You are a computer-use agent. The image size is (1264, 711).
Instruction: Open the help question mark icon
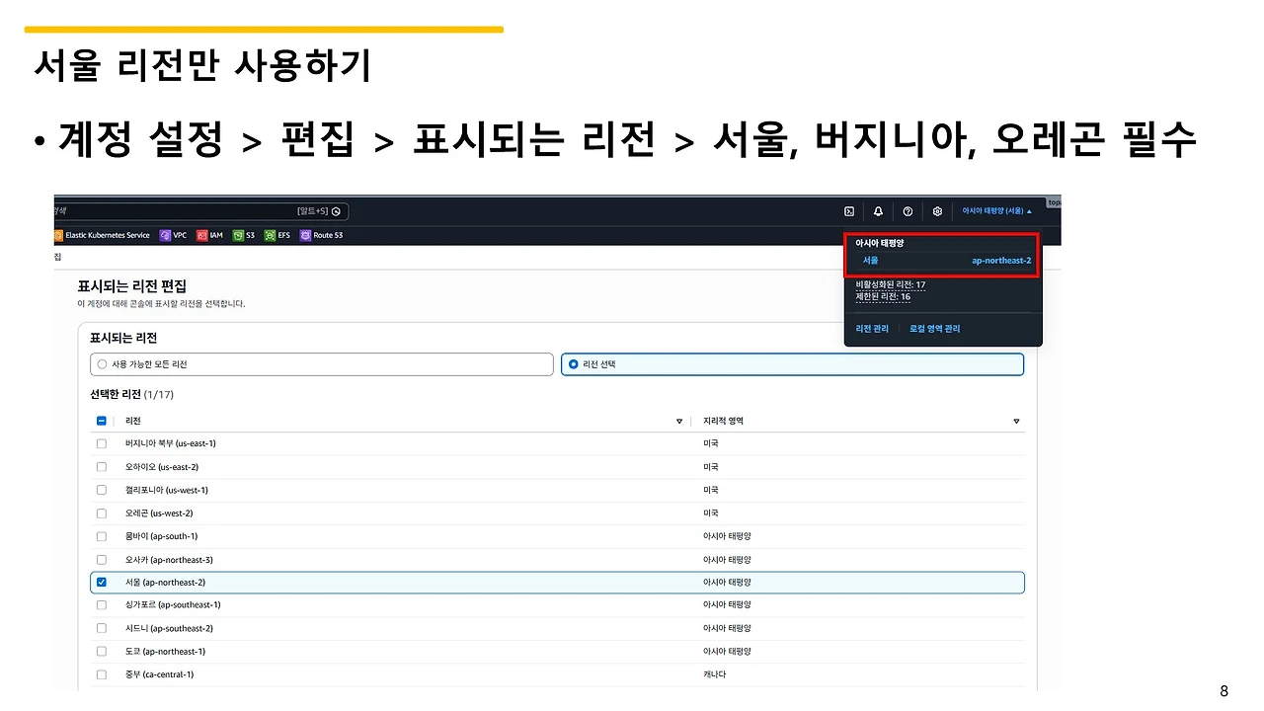908,211
